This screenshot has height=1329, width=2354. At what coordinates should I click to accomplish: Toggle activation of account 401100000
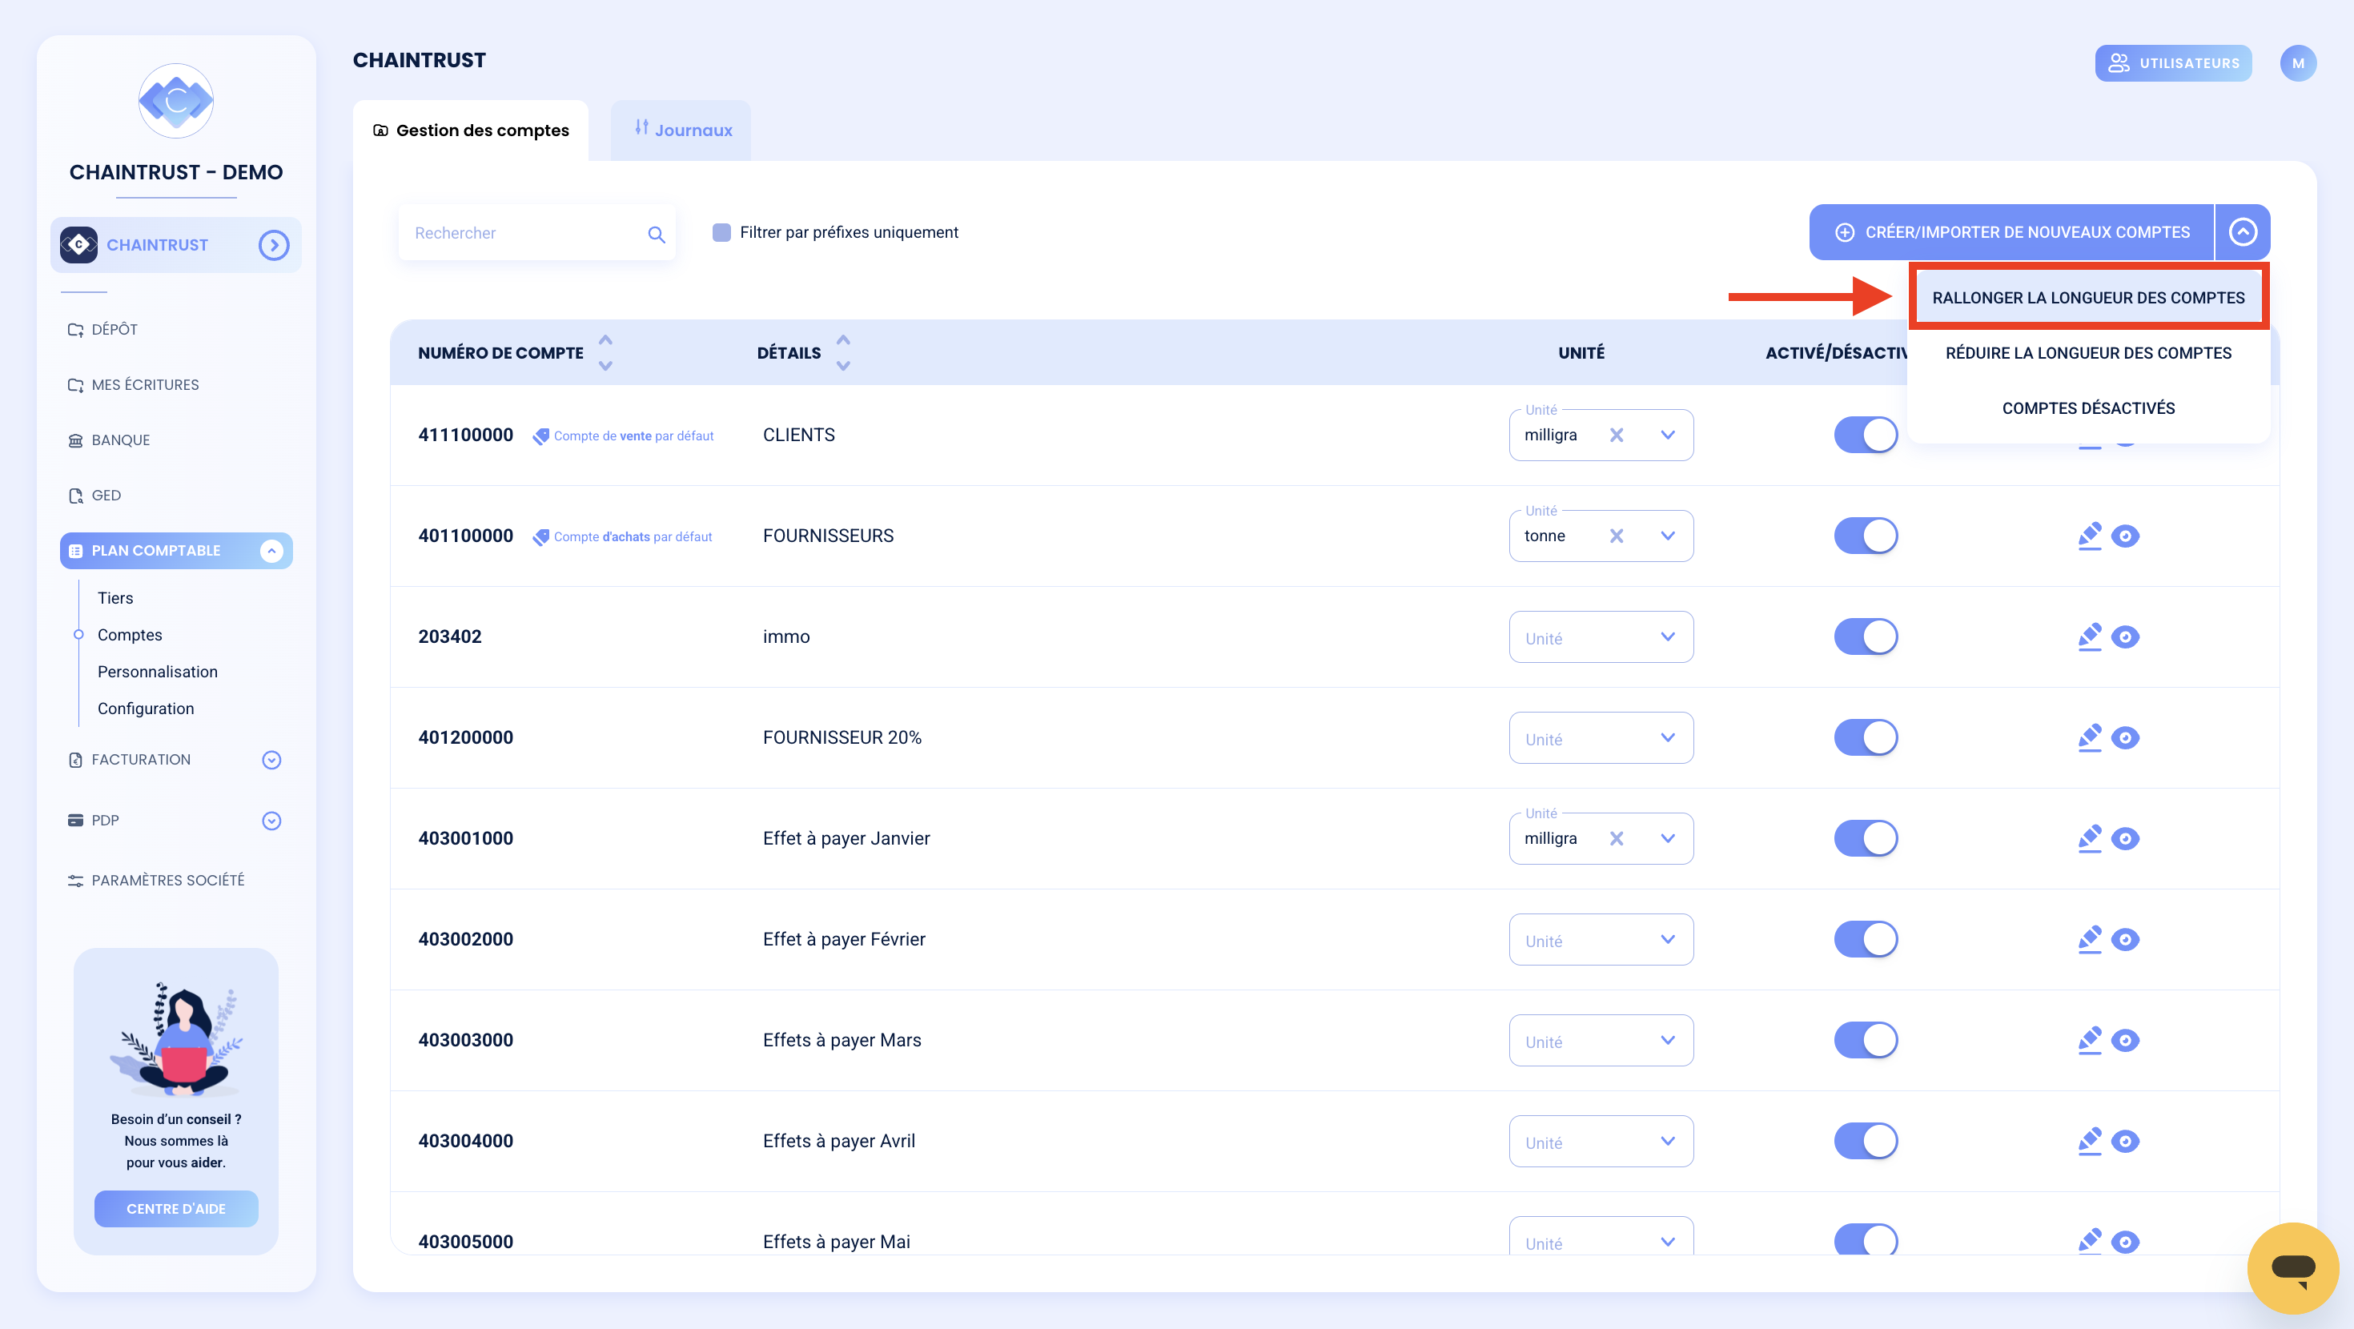[x=1865, y=536]
